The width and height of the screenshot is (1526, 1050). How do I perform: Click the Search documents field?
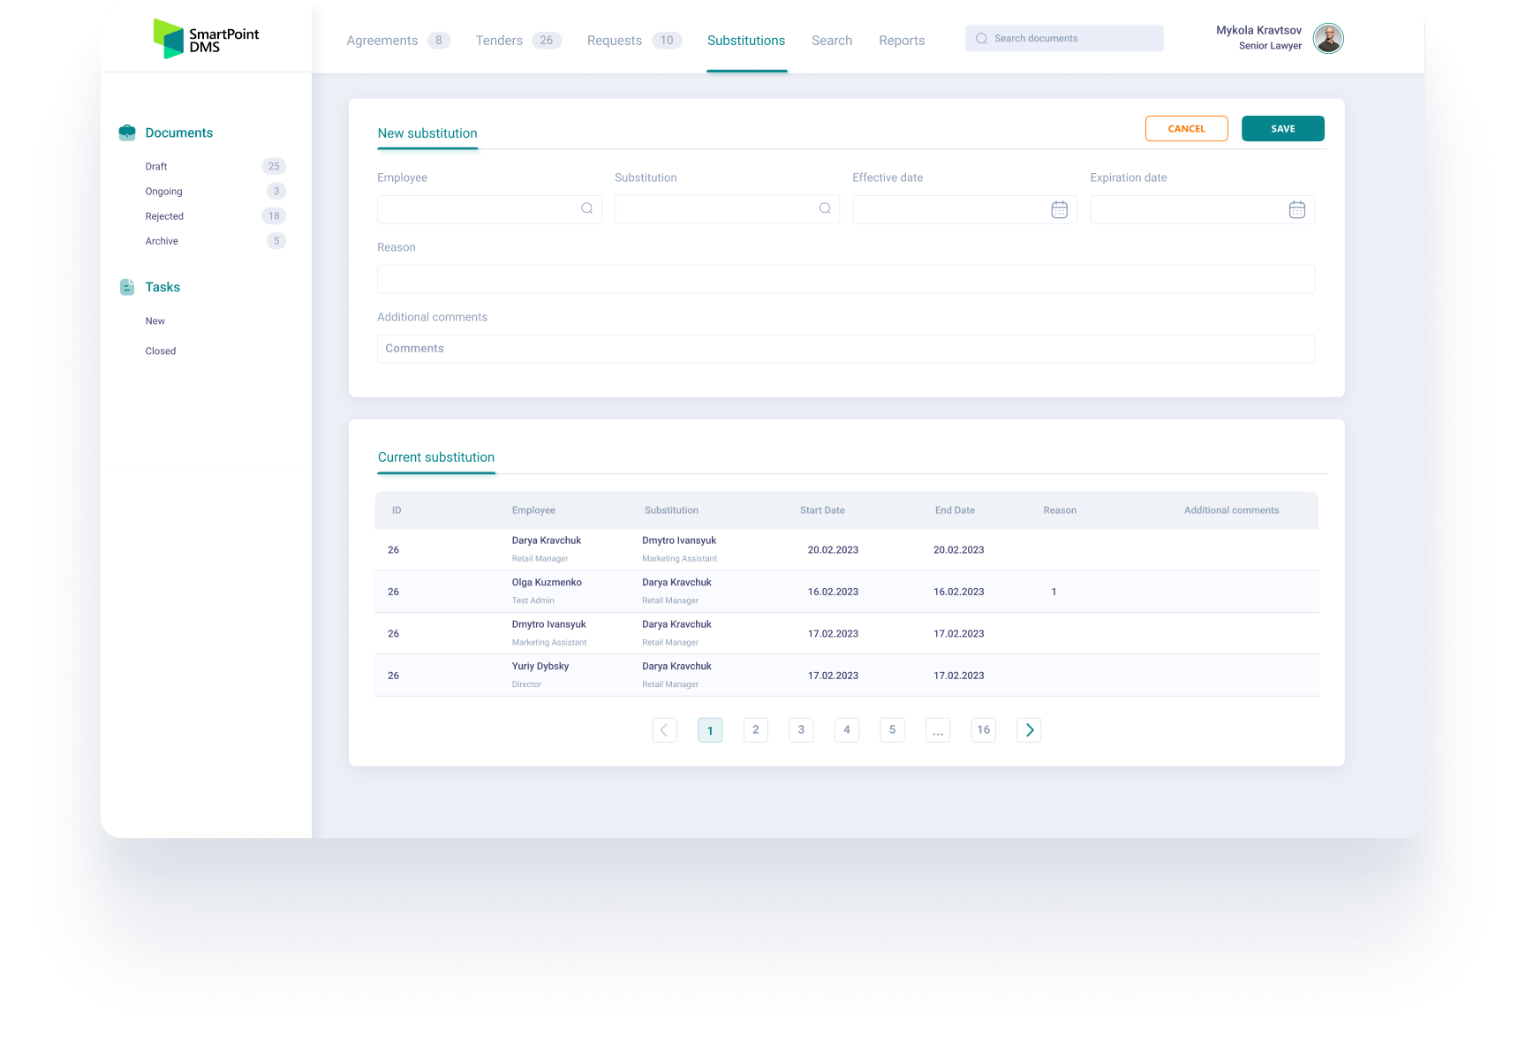click(1063, 38)
